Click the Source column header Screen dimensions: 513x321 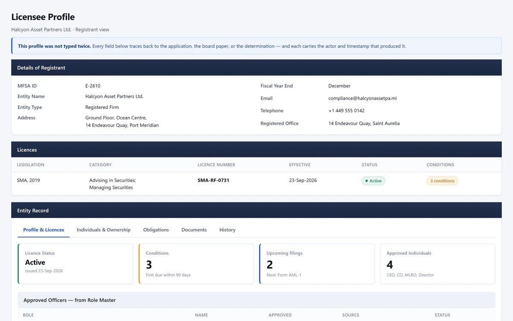click(x=351, y=315)
